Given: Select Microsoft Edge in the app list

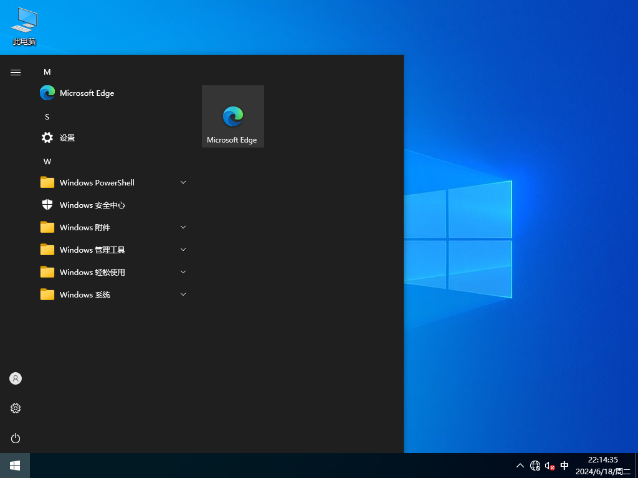Looking at the screenshot, I should pyautogui.click(x=87, y=93).
